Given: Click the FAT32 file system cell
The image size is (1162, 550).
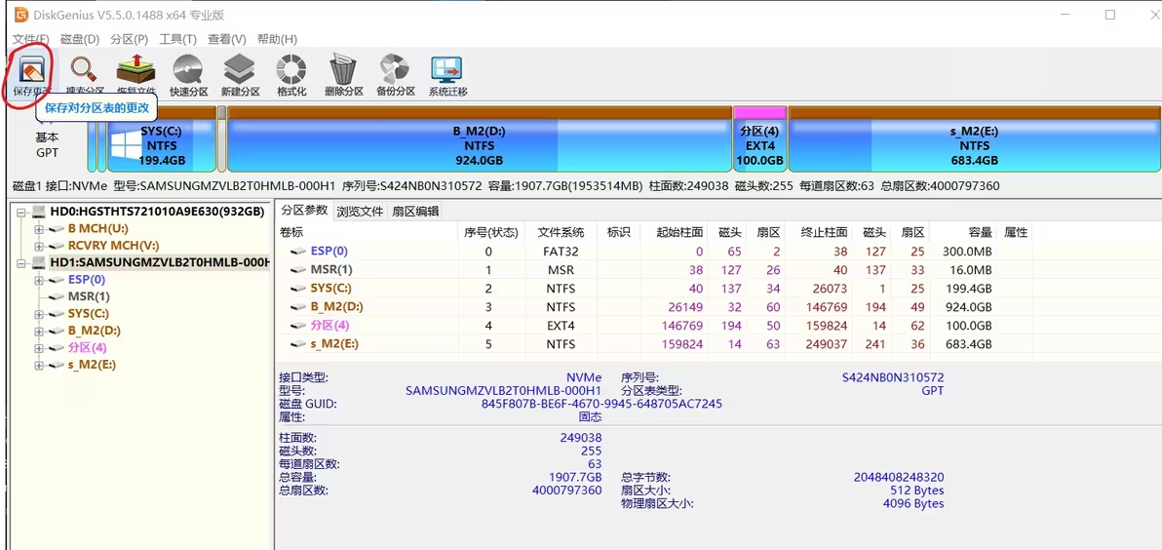Looking at the screenshot, I should (x=561, y=252).
